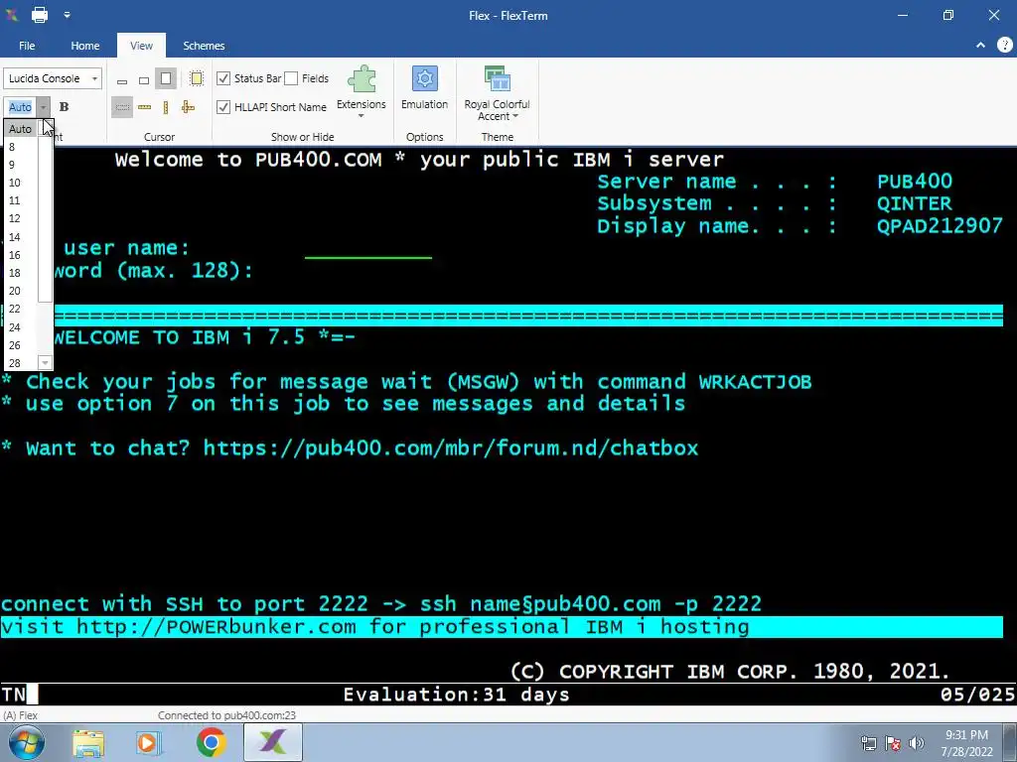Uncheck the Status Bar checkbox

pos(223,78)
